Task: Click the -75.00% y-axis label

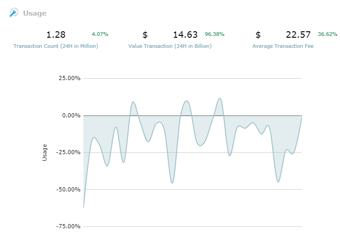Action: point(68,226)
